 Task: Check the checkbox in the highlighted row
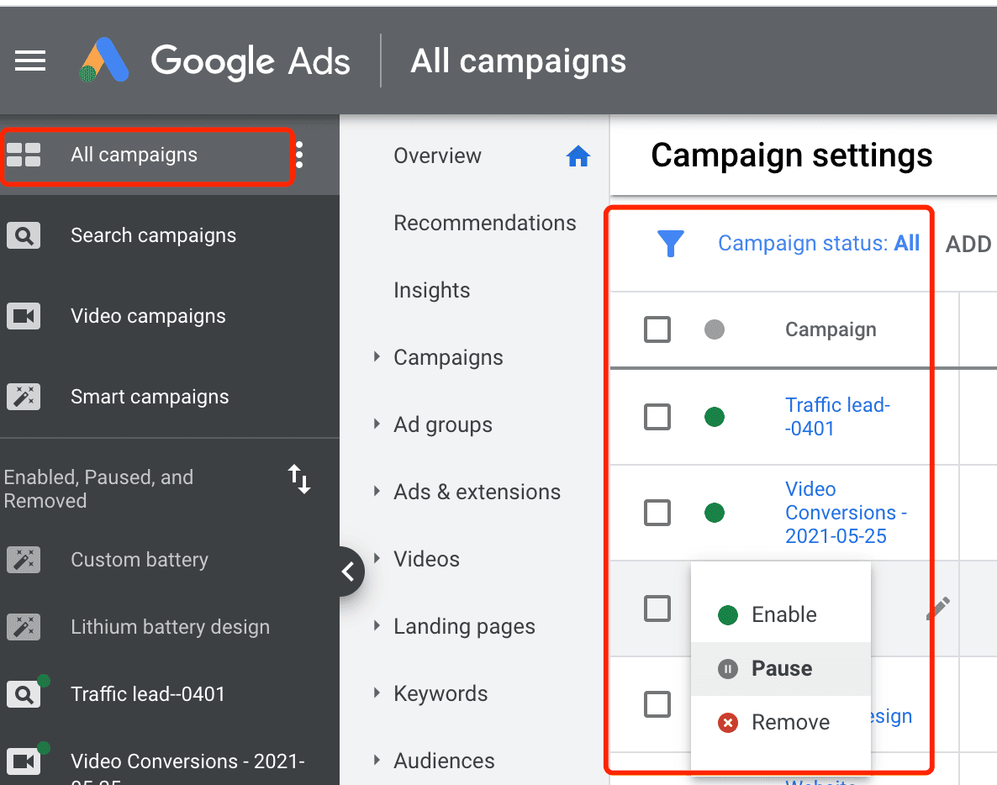point(657,609)
